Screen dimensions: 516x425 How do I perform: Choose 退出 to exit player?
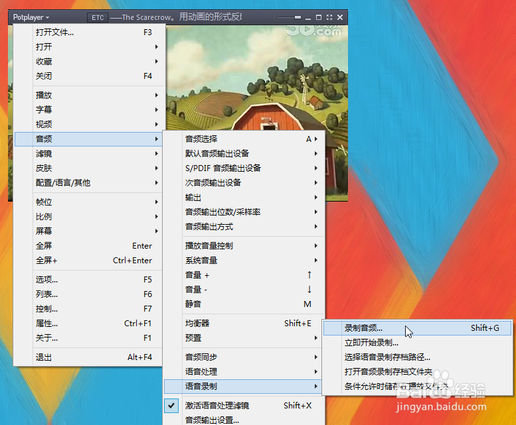88,357
